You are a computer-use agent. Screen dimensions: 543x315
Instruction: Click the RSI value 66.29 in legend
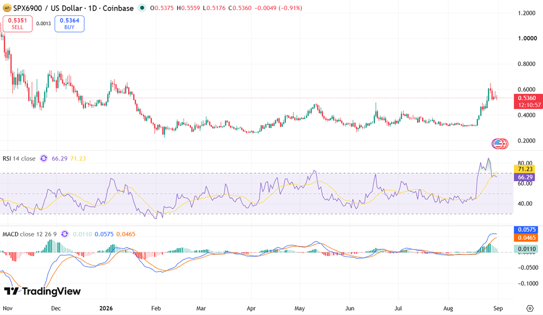[59, 158]
